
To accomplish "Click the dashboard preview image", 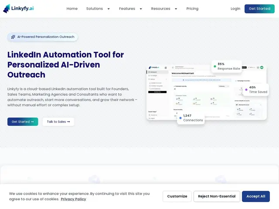I will click(206, 92).
